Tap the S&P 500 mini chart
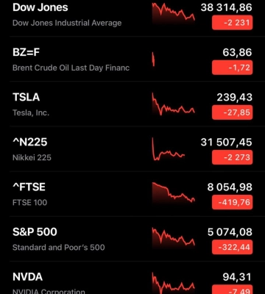Screen dimensions: 265x294 (x=174, y=237)
